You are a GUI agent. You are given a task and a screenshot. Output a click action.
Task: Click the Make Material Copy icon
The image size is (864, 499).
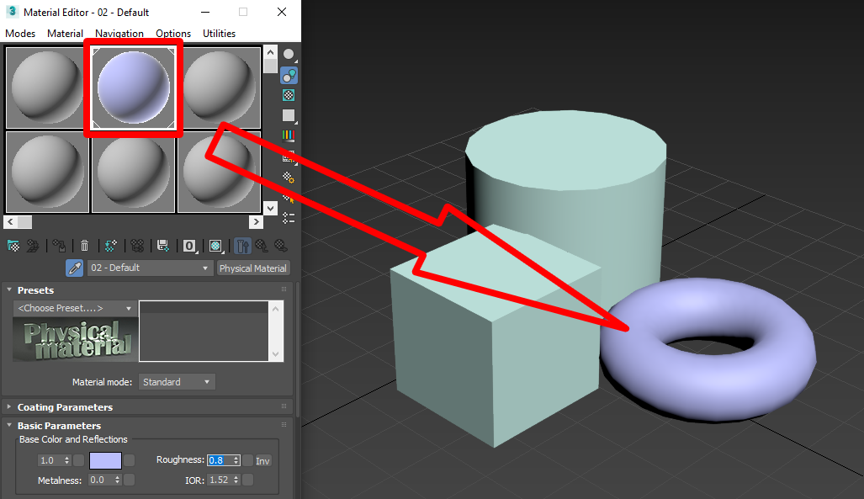[x=111, y=246]
